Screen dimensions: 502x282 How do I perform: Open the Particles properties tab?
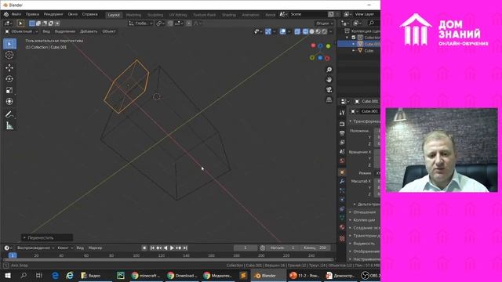pos(342,190)
